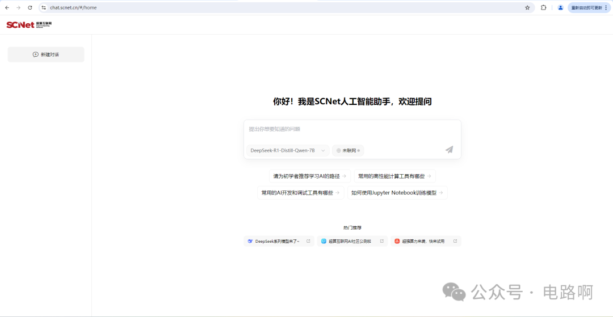This screenshot has height=317, width=613.
Task: Open the 超算互联网AI社区公测啦 recommendation link
Action: point(352,241)
